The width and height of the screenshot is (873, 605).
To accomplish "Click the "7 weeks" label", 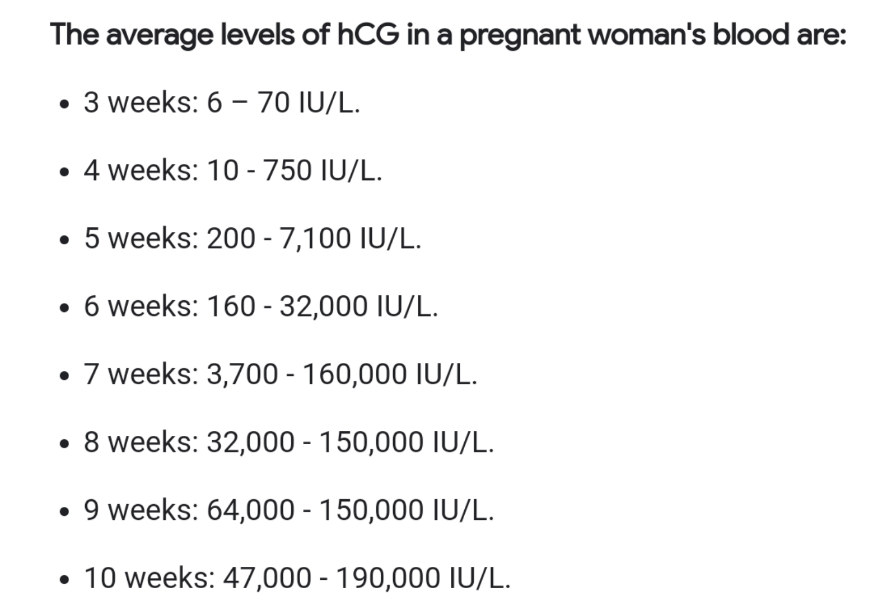I will (137, 374).
